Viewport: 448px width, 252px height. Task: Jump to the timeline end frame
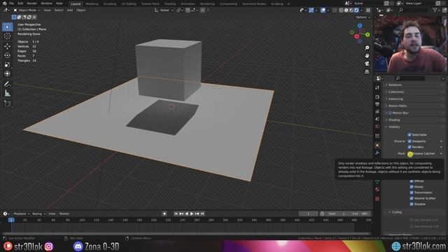202,213
